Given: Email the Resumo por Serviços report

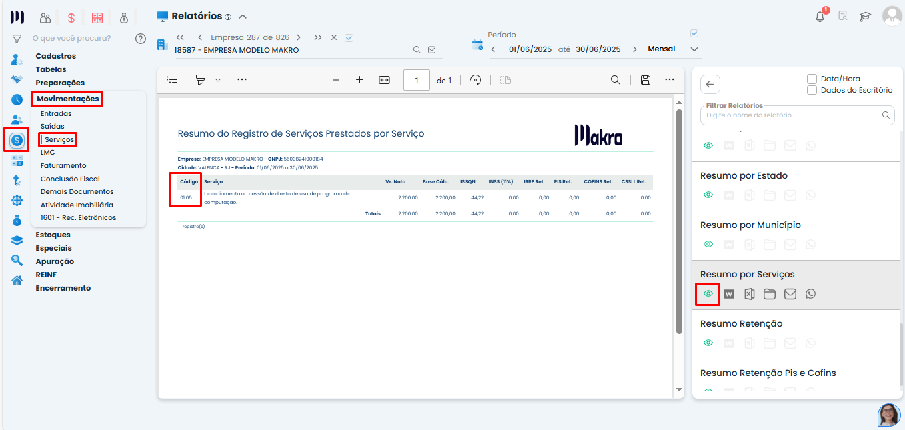Looking at the screenshot, I should 790,294.
